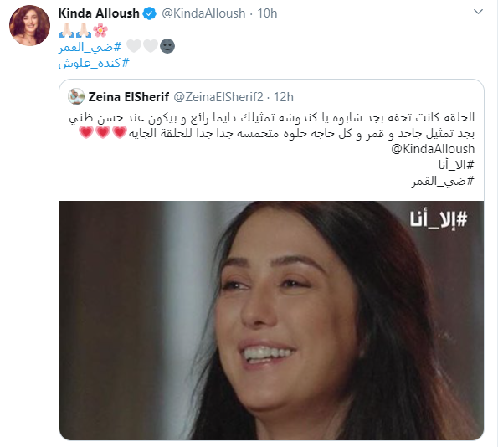Expand the tweet options chevron
498x447 pixels.
[x=478, y=12]
